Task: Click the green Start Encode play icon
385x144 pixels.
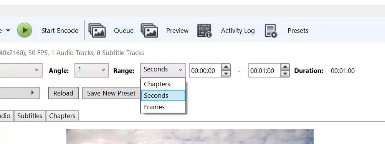Action: tap(24, 30)
